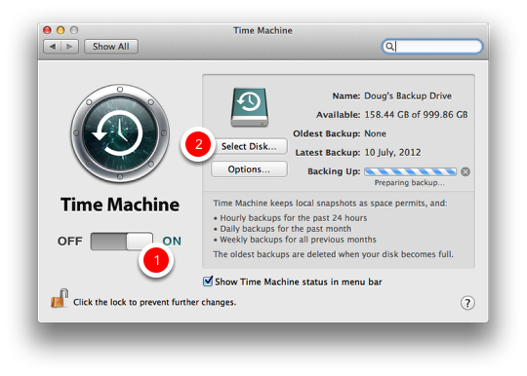Click the Latest Backup date "10 July, 2012"
This screenshot has width=527, height=376.
click(x=392, y=153)
